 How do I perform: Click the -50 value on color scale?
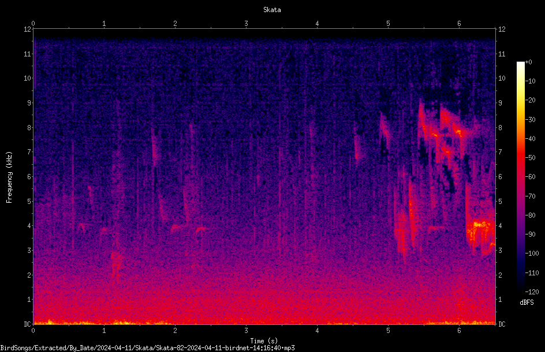point(530,157)
